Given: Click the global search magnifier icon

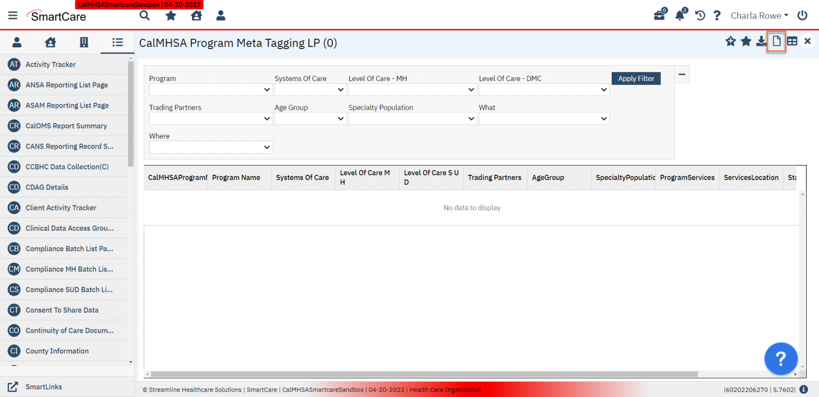Looking at the screenshot, I should [x=144, y=15].
